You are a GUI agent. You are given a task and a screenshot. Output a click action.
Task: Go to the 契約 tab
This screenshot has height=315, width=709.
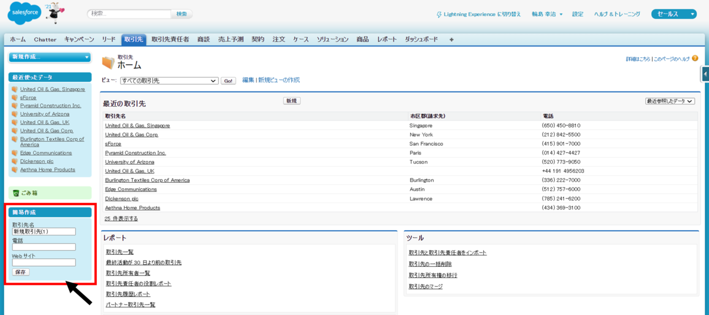[x=258, y=40]
